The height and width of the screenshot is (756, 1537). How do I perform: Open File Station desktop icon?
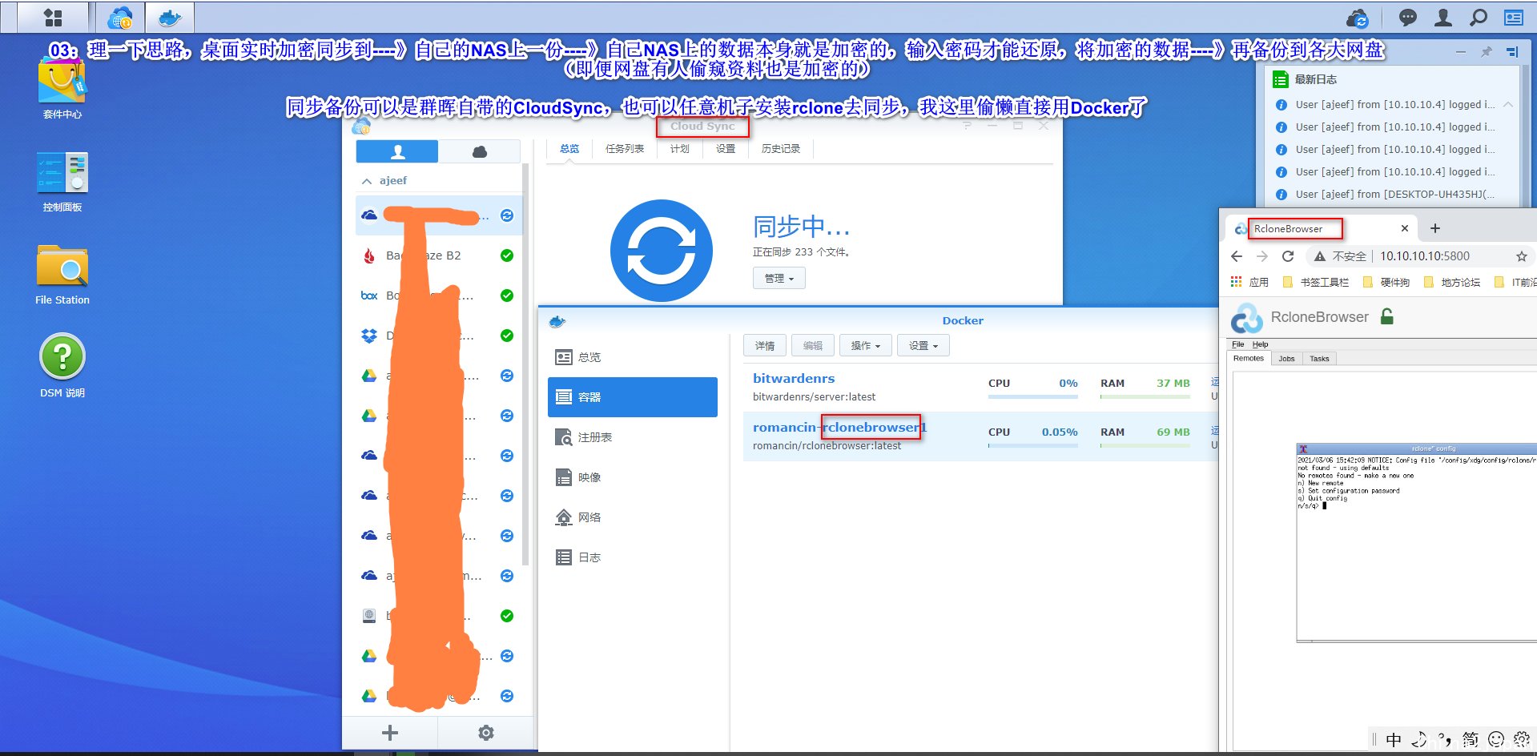(x=62, y=275)
